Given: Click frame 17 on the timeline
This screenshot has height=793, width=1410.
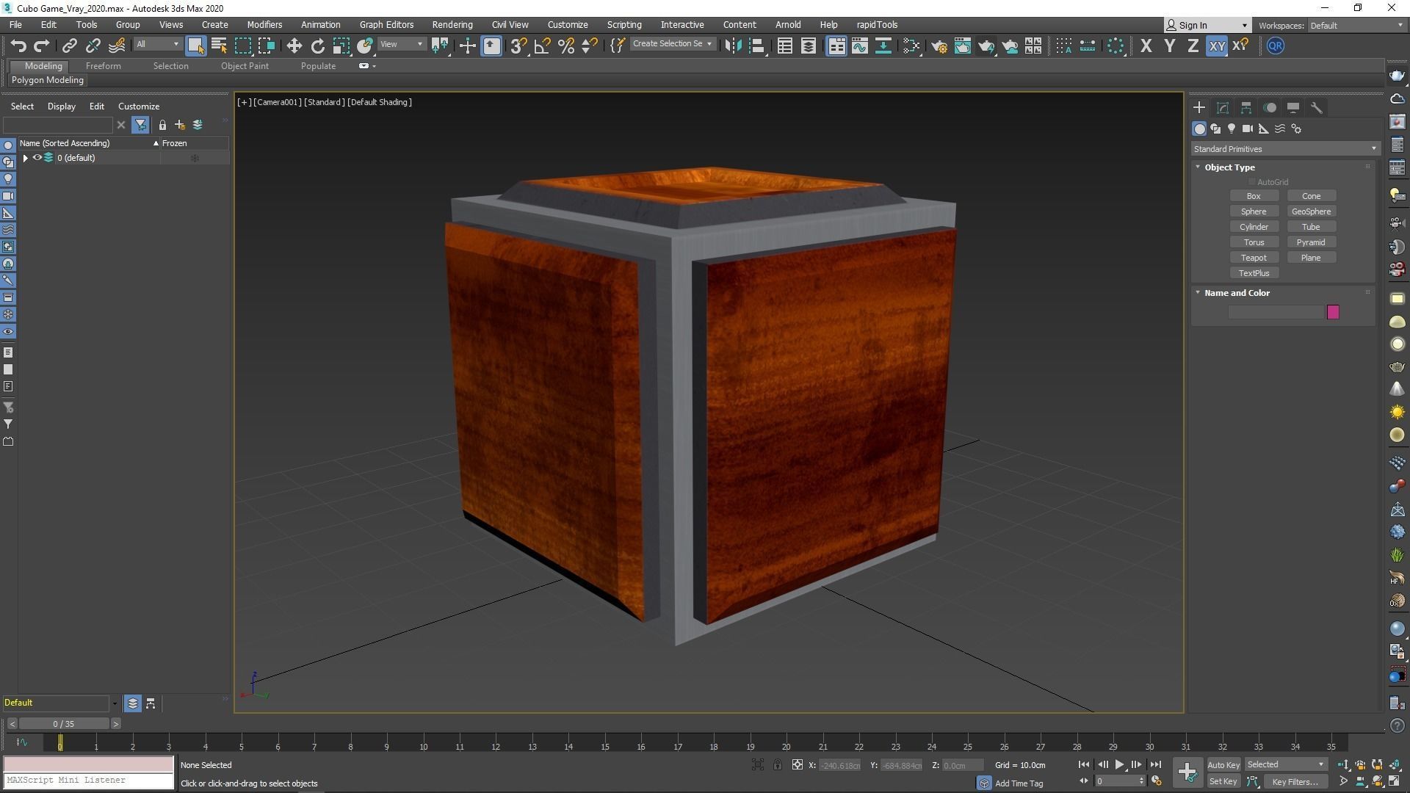Looking at the screenshot, I should [678, 745].
